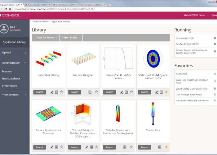Open User Database in the sidebar
The image size is (217, 155).
tap(11, 79)
